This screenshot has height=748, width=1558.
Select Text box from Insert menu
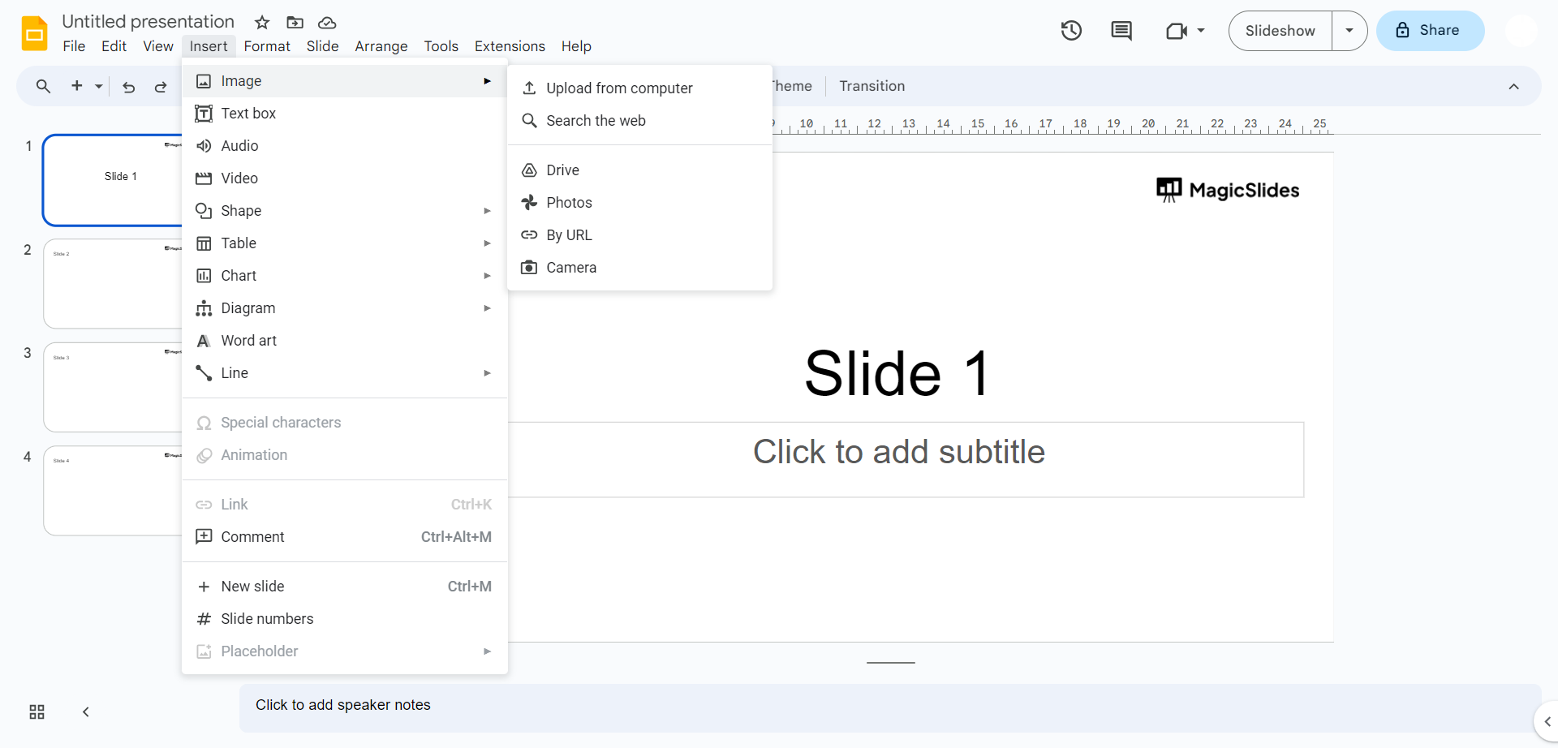248,114
